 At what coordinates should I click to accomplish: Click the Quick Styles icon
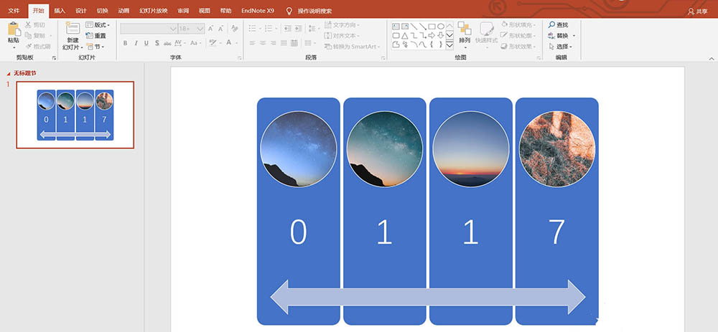pos(486,29)
